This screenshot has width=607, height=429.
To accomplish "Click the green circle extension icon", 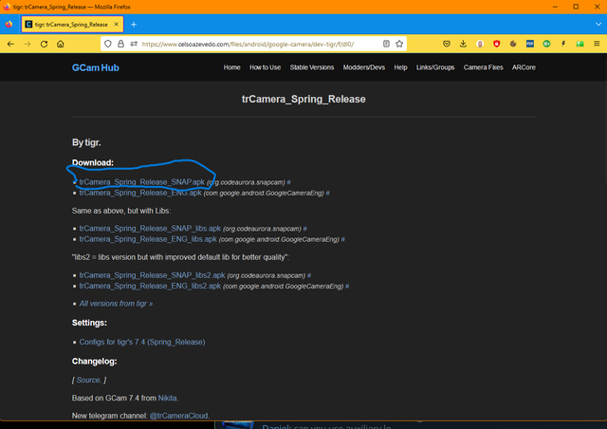I will [x=546, y=44].
